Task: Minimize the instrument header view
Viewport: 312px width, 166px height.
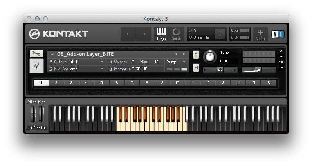Action: [281, 57]
